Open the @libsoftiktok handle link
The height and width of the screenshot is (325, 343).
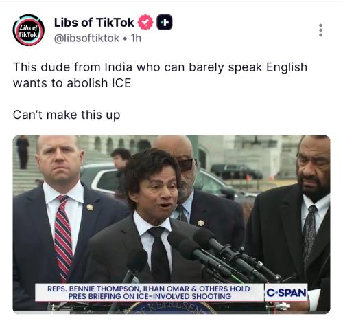tap(86, 38)
